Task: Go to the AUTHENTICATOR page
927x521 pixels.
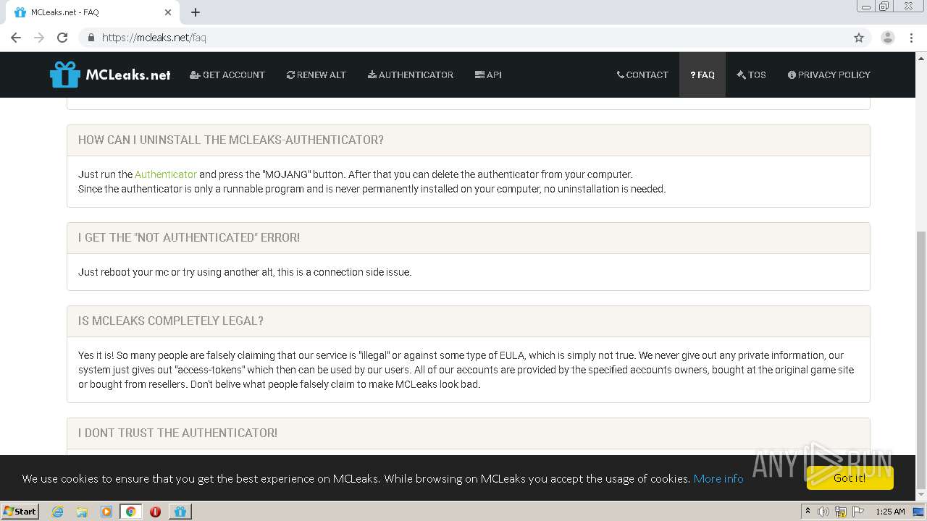Action: pyautogui.click(x=411, y=75)
